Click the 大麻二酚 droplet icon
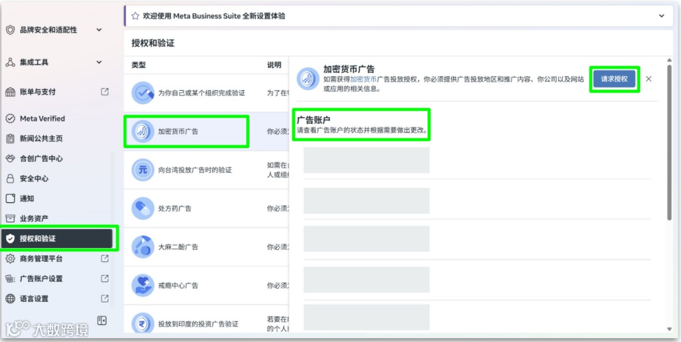This screenshot has height=342, width=681. 143,247
